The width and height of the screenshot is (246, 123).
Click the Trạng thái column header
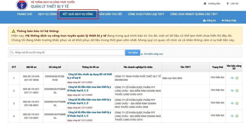(x=218, y=67)
